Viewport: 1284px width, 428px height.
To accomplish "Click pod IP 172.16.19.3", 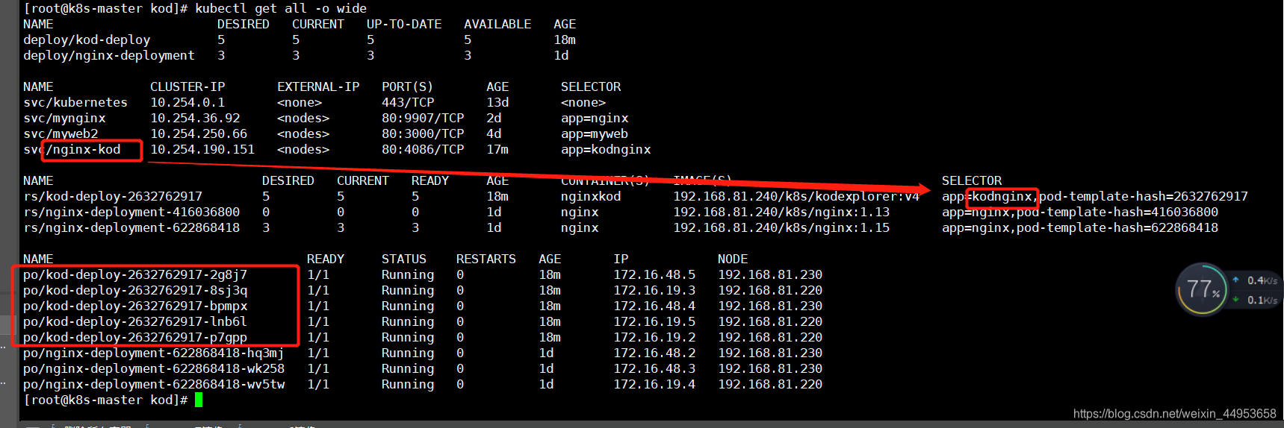I will tap(654, 290).
